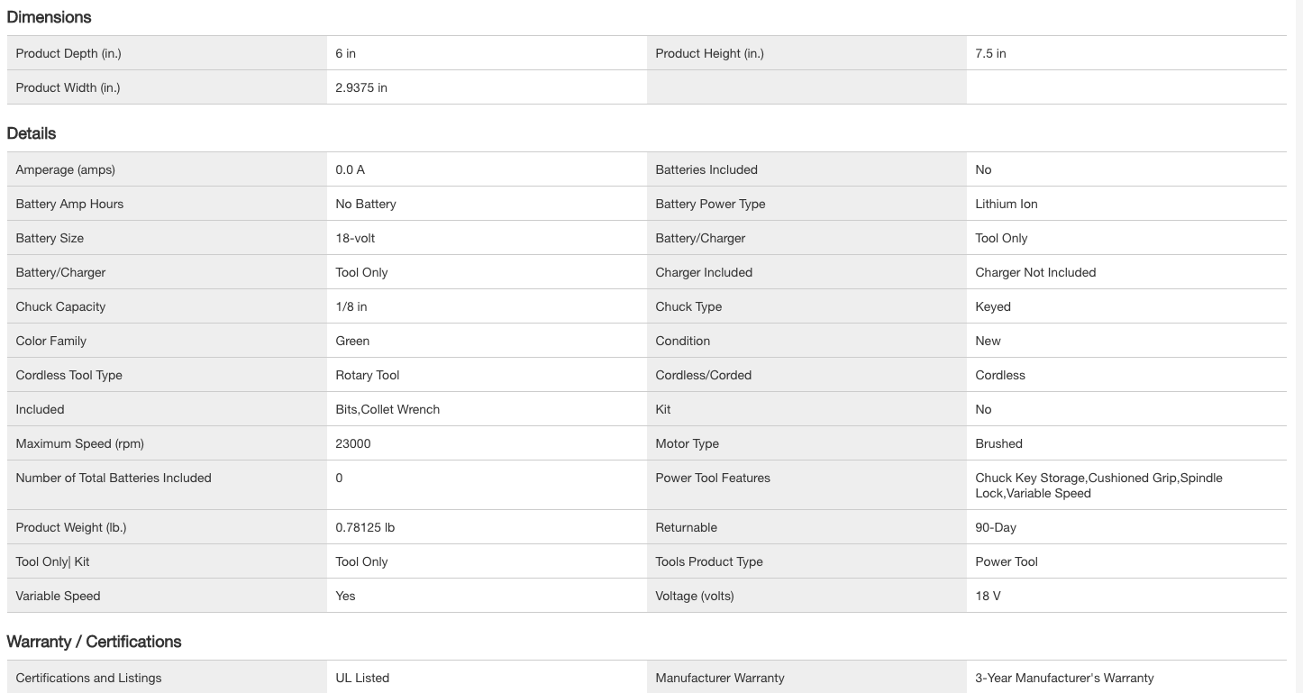Viewport: 1303px width, 693px height.
Task: Click the Power Tool Features label
Action: click(x=713, y=478)
